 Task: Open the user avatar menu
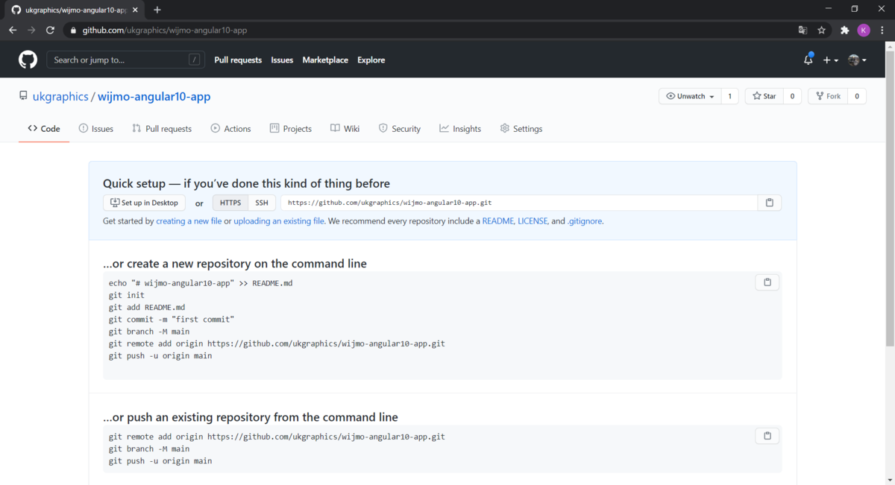click(x=857, y=60)
